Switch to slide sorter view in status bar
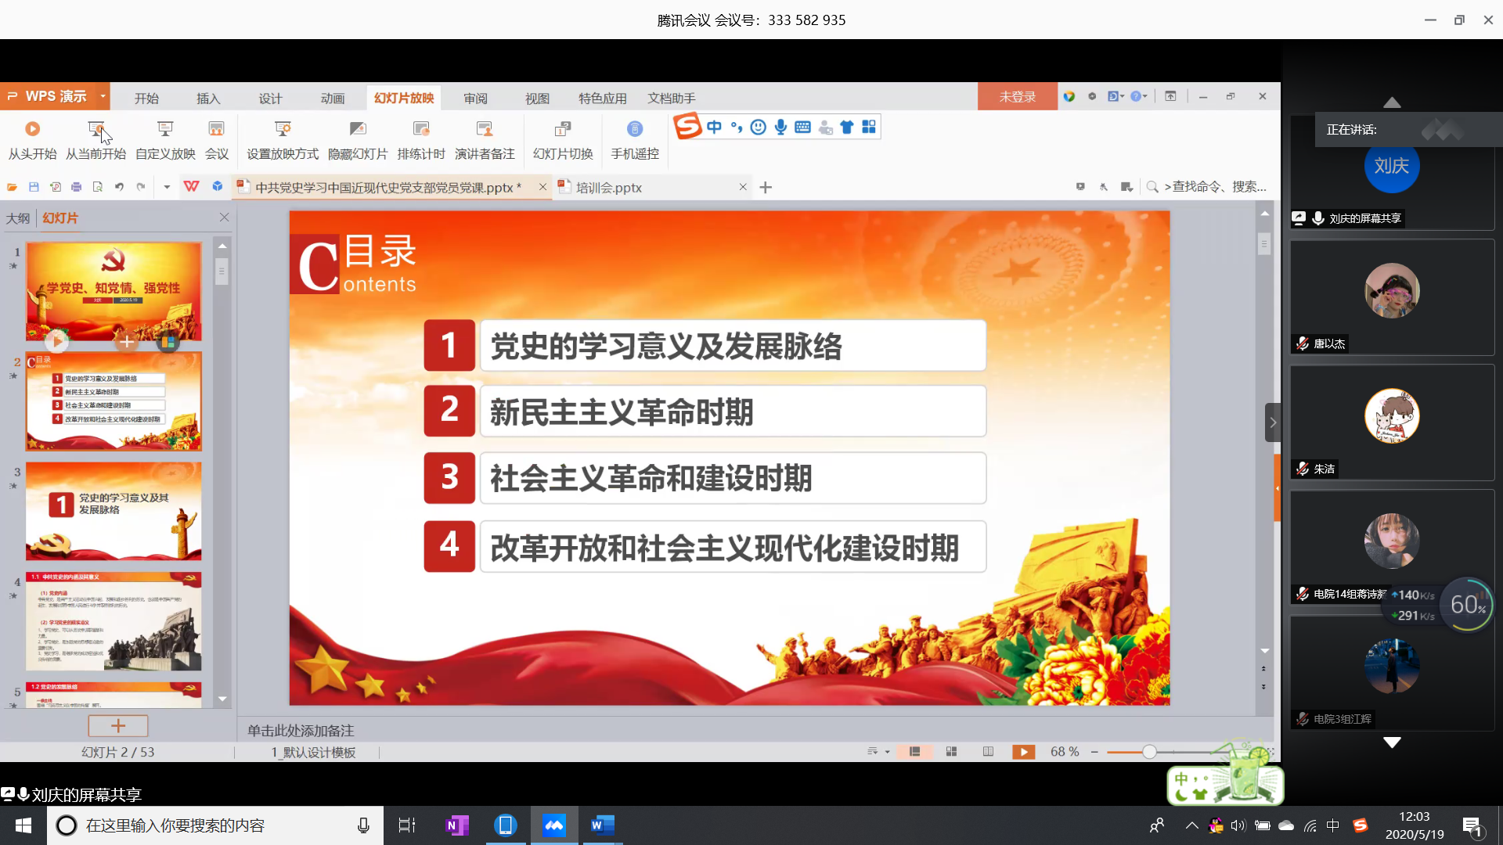 tap(951, 752)
